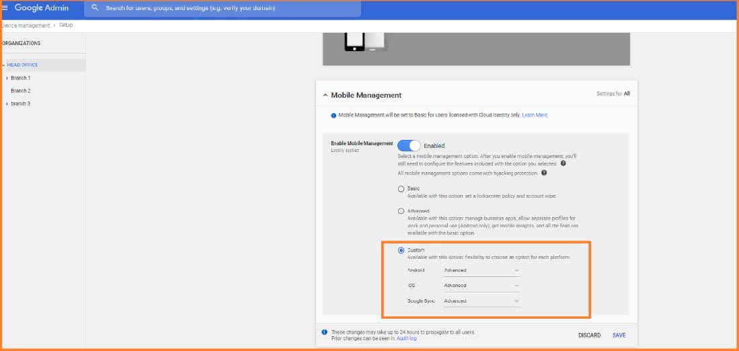Select the Advanced radio option
The width and height of the screenshot is (739, 351).
[x=401, y=211]
